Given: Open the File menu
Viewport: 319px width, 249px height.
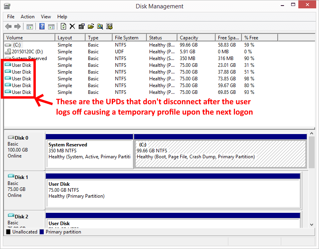Looking at the screenshot, I should 11,17.
